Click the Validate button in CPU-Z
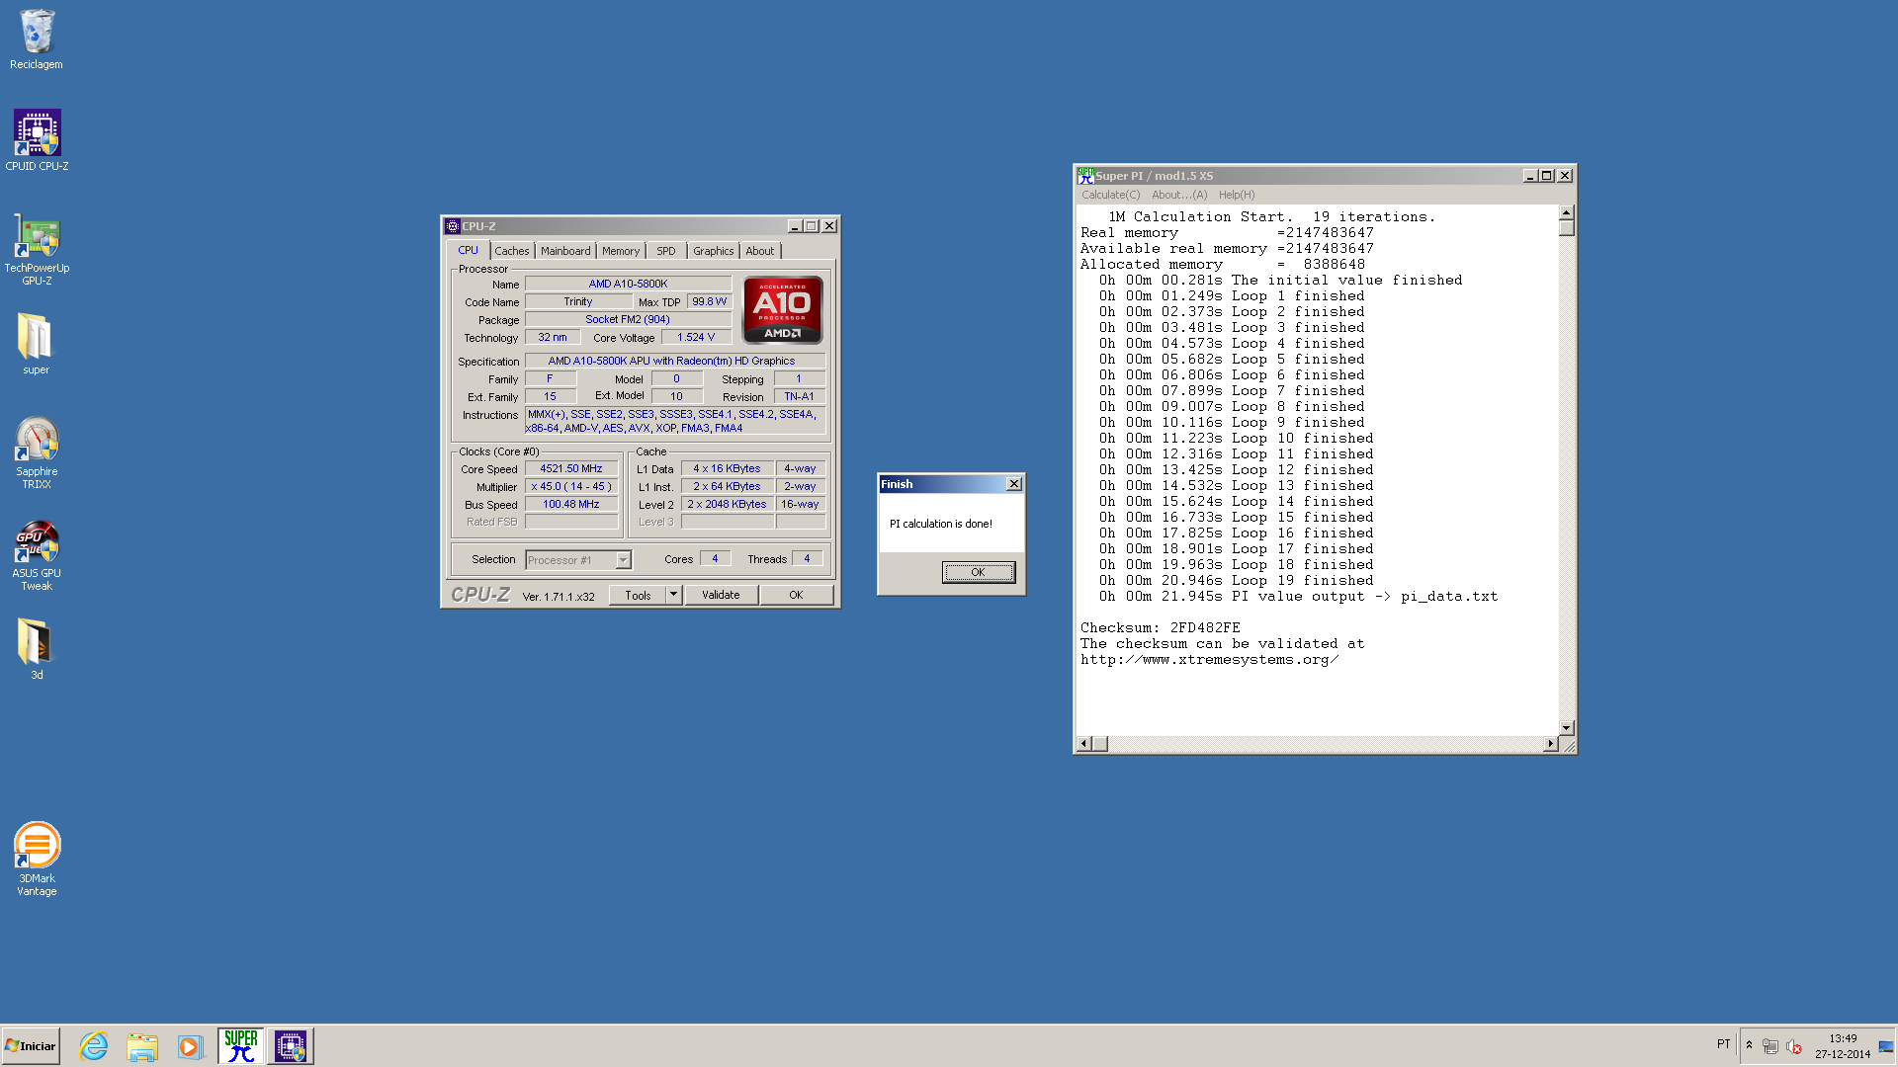This screenshot has width=1898, height=1067. 721,596
